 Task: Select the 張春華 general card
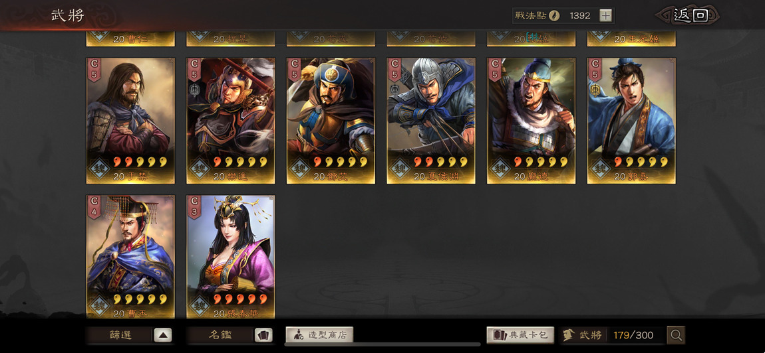[231, 257]
